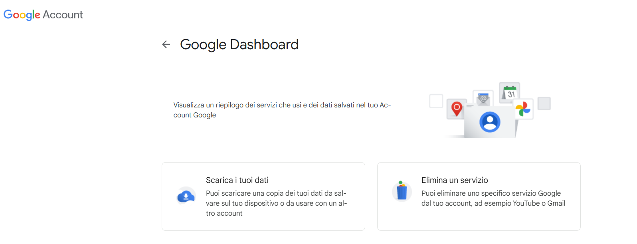Click the Puoi scaricare una copia description

[x=276, y=203]
